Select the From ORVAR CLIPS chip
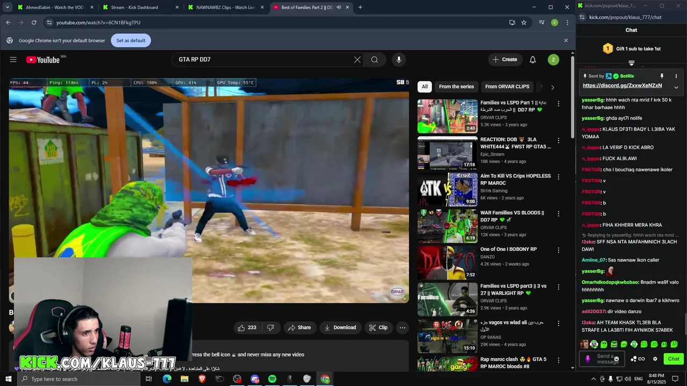Screen dimensions: 687x386 click(x=507, y=87)
